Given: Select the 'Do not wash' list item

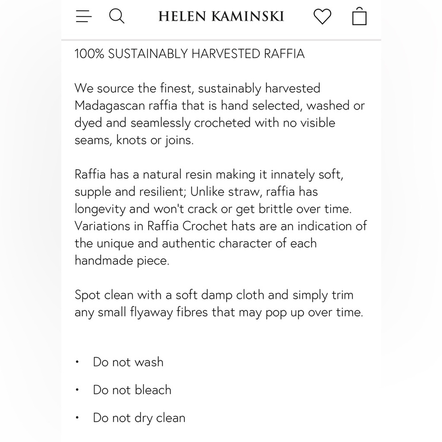Looking at the screenshot, I should click(128, 362).
